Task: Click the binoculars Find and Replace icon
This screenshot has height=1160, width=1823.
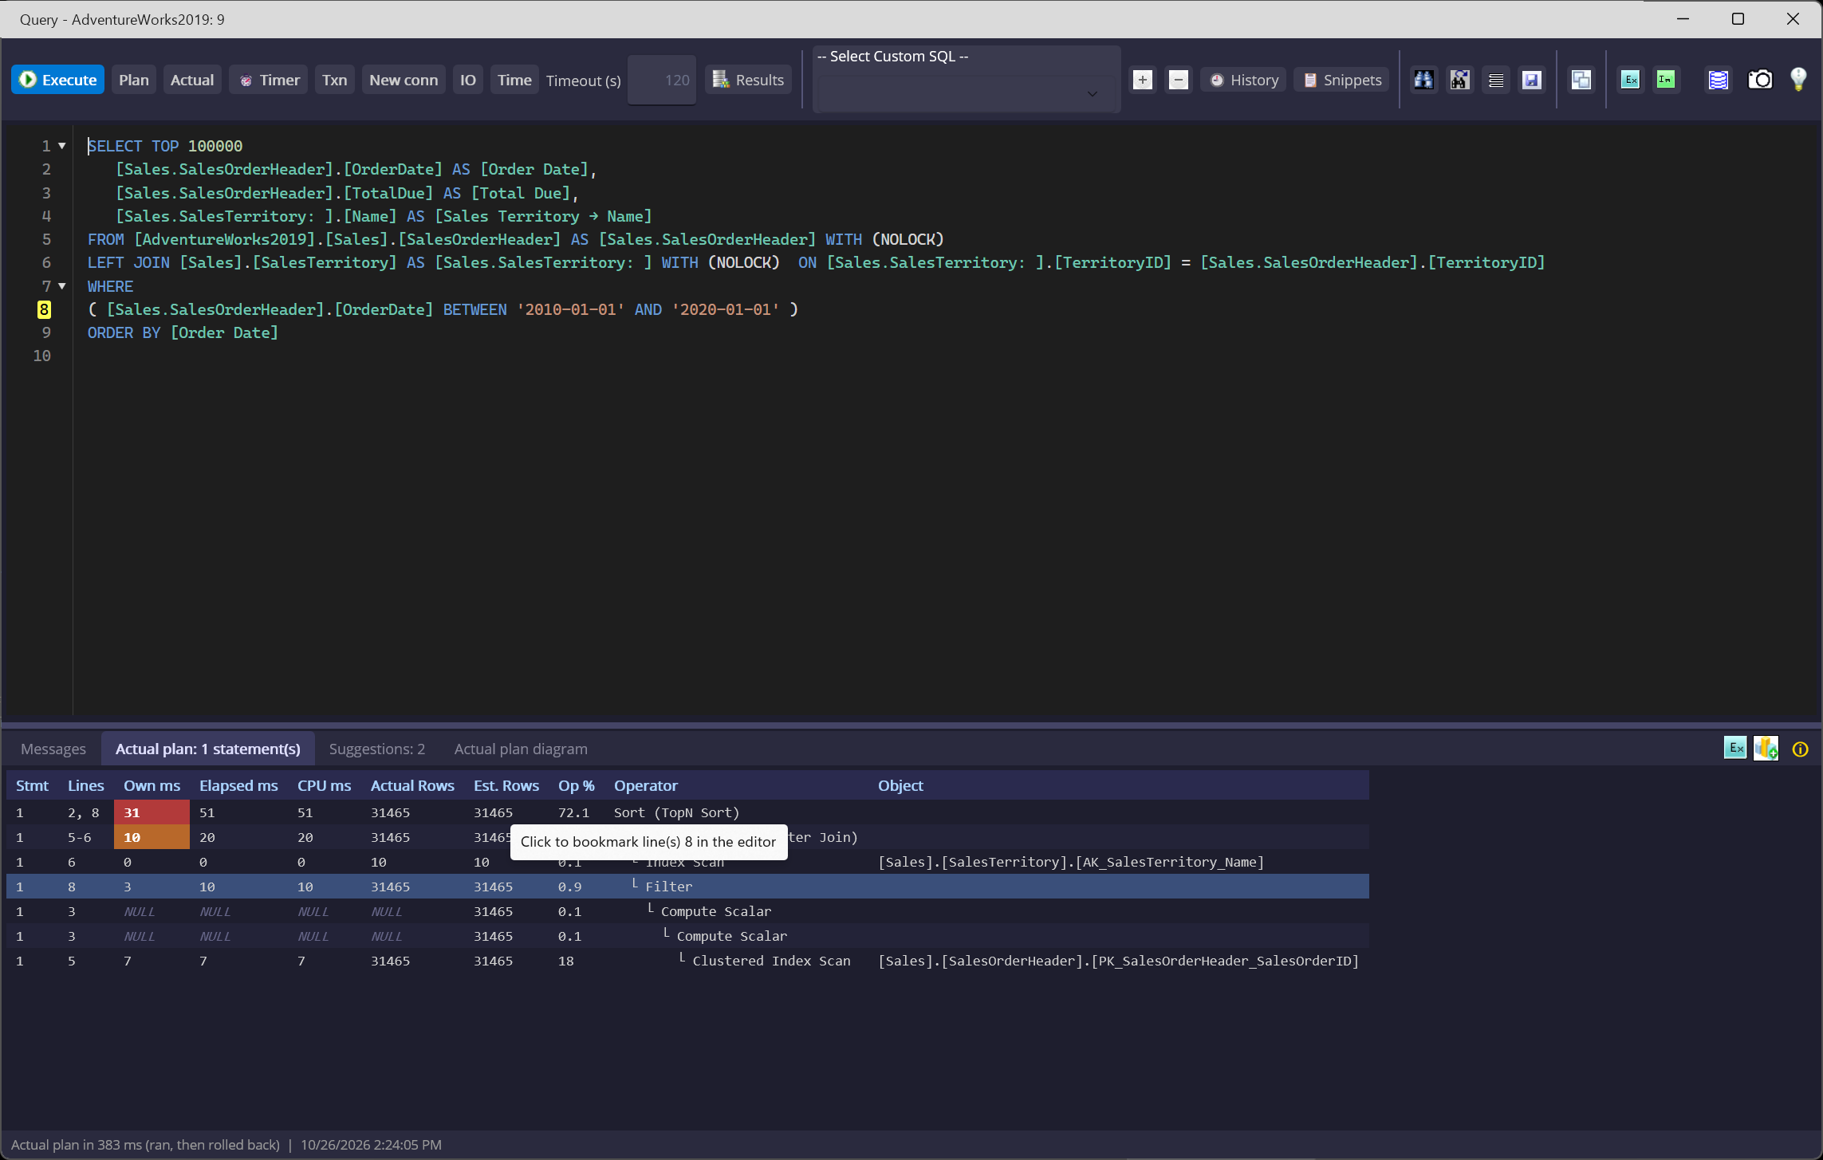Action: 1459,80
